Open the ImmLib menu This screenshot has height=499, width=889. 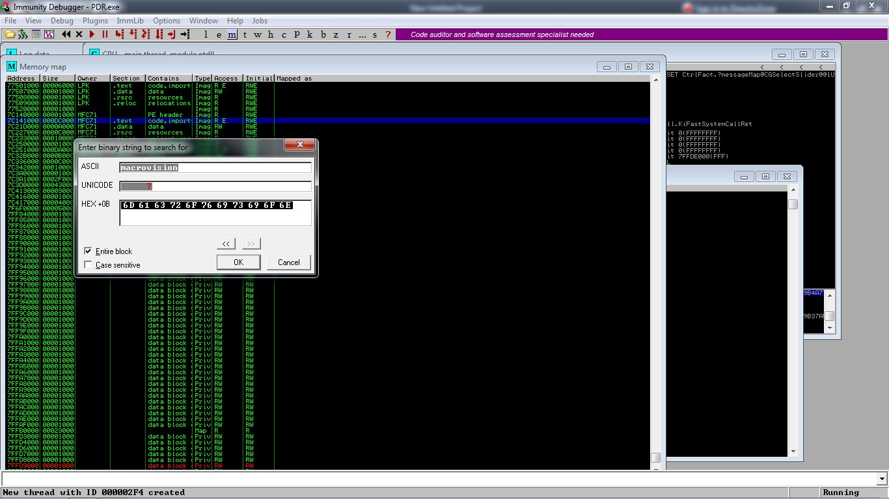(x=130, y=21)
